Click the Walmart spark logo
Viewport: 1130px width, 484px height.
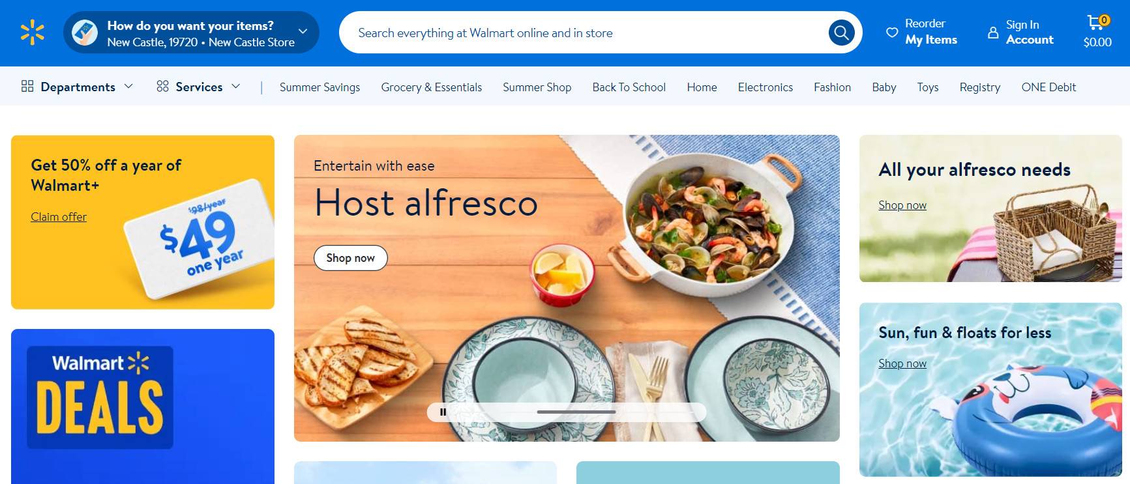(32, 33)
